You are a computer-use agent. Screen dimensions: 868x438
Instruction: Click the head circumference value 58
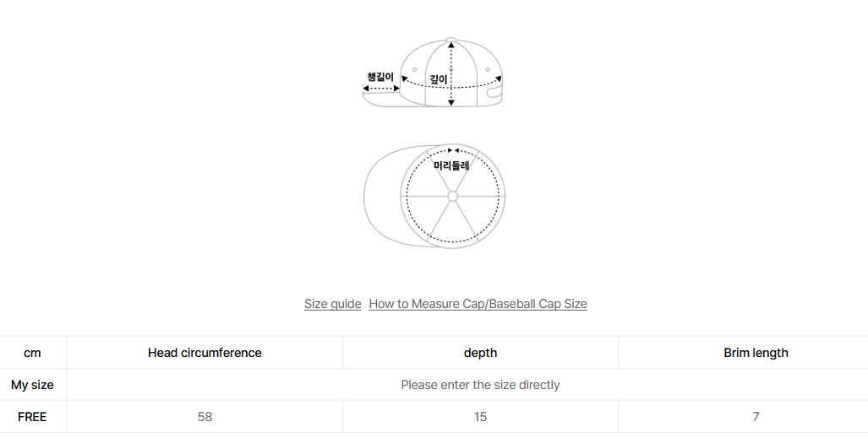pyautogui.click(x=205, y=417)
